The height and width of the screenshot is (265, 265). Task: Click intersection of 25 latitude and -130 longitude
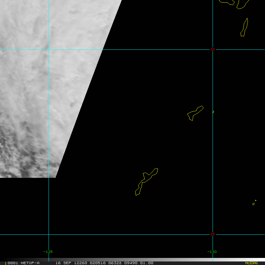(x=213, y=235)
